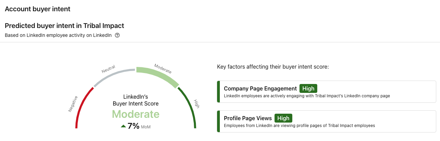Click the High badge beside Profile Page Views
Image resolution: width=440 pixels, height=141 pixels.
click(x=283, y=118)
